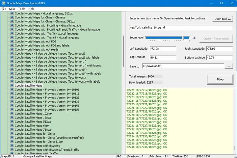The image size is (237, 158).
Task: Click icon of Google Hybrid Maps with Traffic
Action: click(12, 33)
